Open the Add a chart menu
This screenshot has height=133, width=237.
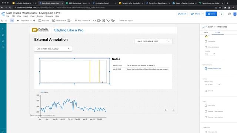(59, 21)
